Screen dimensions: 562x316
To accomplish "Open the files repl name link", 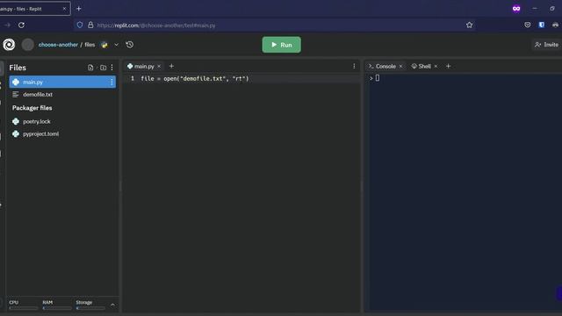I will pos(90,45).
